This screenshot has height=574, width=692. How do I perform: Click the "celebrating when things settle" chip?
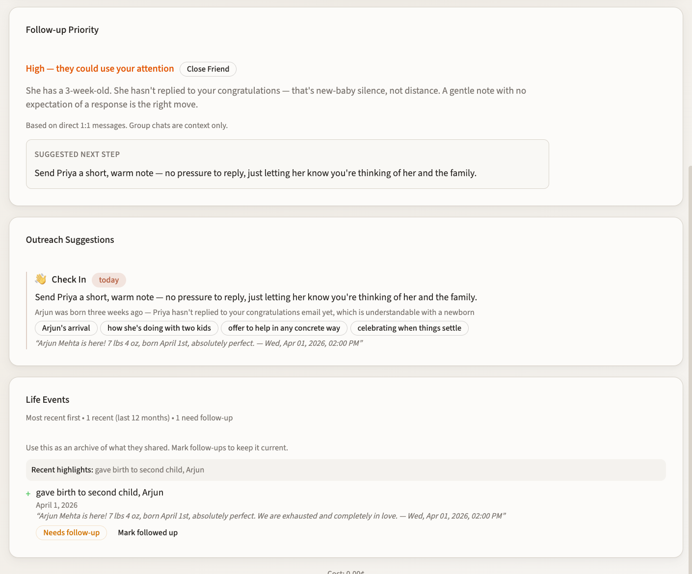pos(409,328)
